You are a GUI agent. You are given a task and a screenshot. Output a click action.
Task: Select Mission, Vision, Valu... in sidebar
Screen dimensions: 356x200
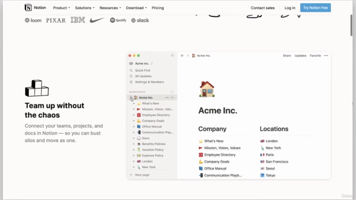[x=155, y=109]
